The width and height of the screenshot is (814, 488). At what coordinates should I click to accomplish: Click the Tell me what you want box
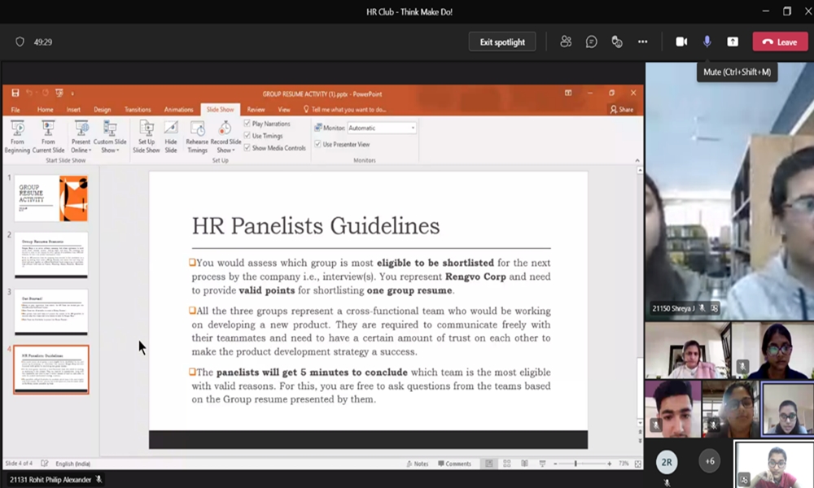click(x=345, y=110)
